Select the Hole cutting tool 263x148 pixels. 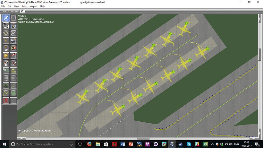click(x=13, y=40)
